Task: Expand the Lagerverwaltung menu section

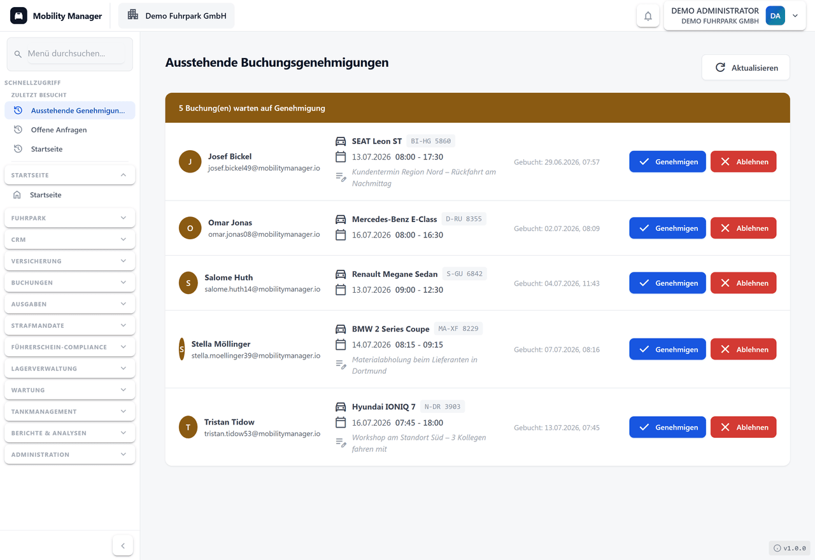Action: 70,368
